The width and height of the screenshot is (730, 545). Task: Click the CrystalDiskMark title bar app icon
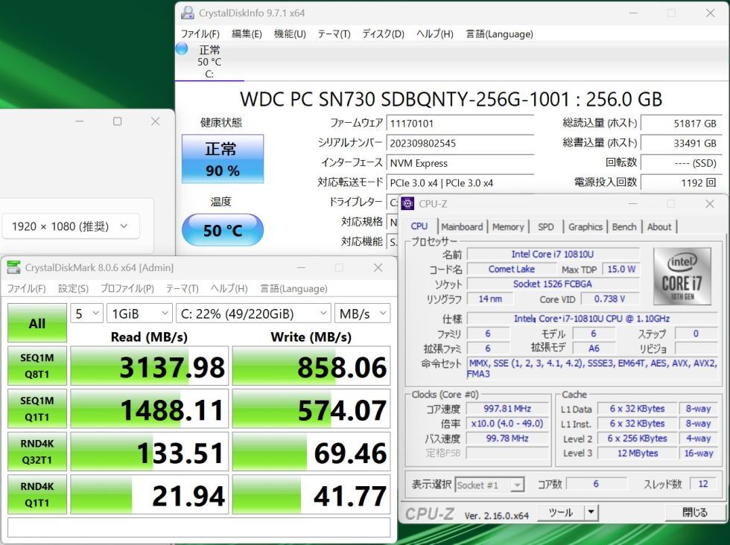click(13, 267)
